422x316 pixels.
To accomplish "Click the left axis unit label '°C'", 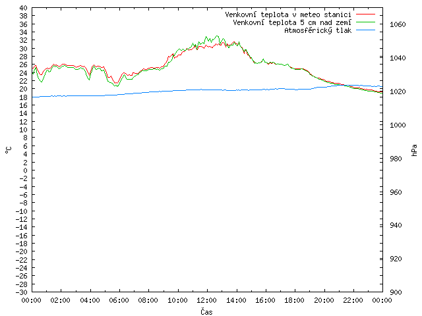I will tap(9, 150).
